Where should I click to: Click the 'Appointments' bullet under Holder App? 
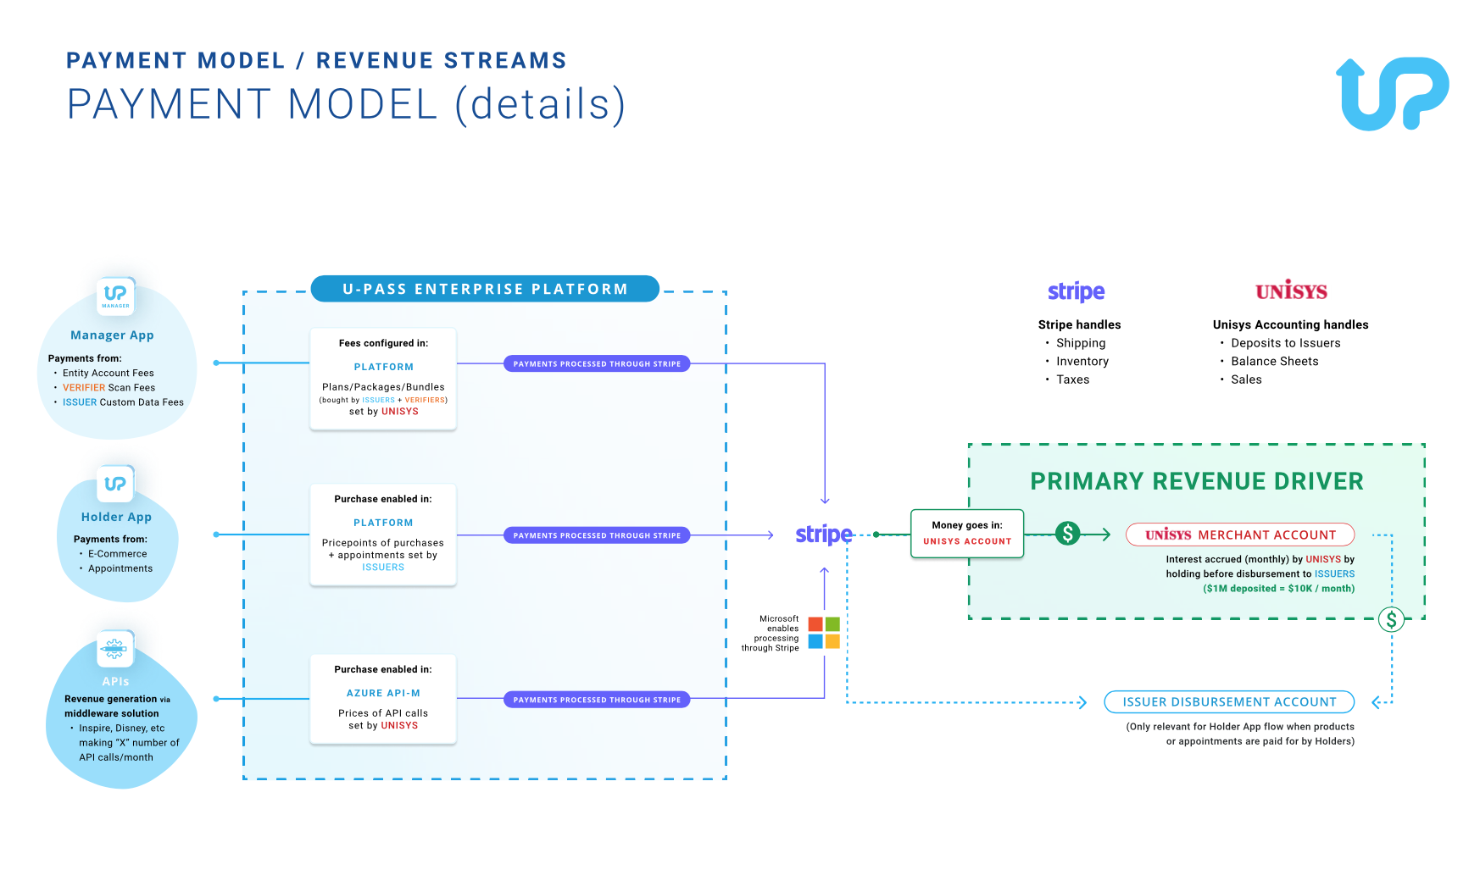(120, 568)
